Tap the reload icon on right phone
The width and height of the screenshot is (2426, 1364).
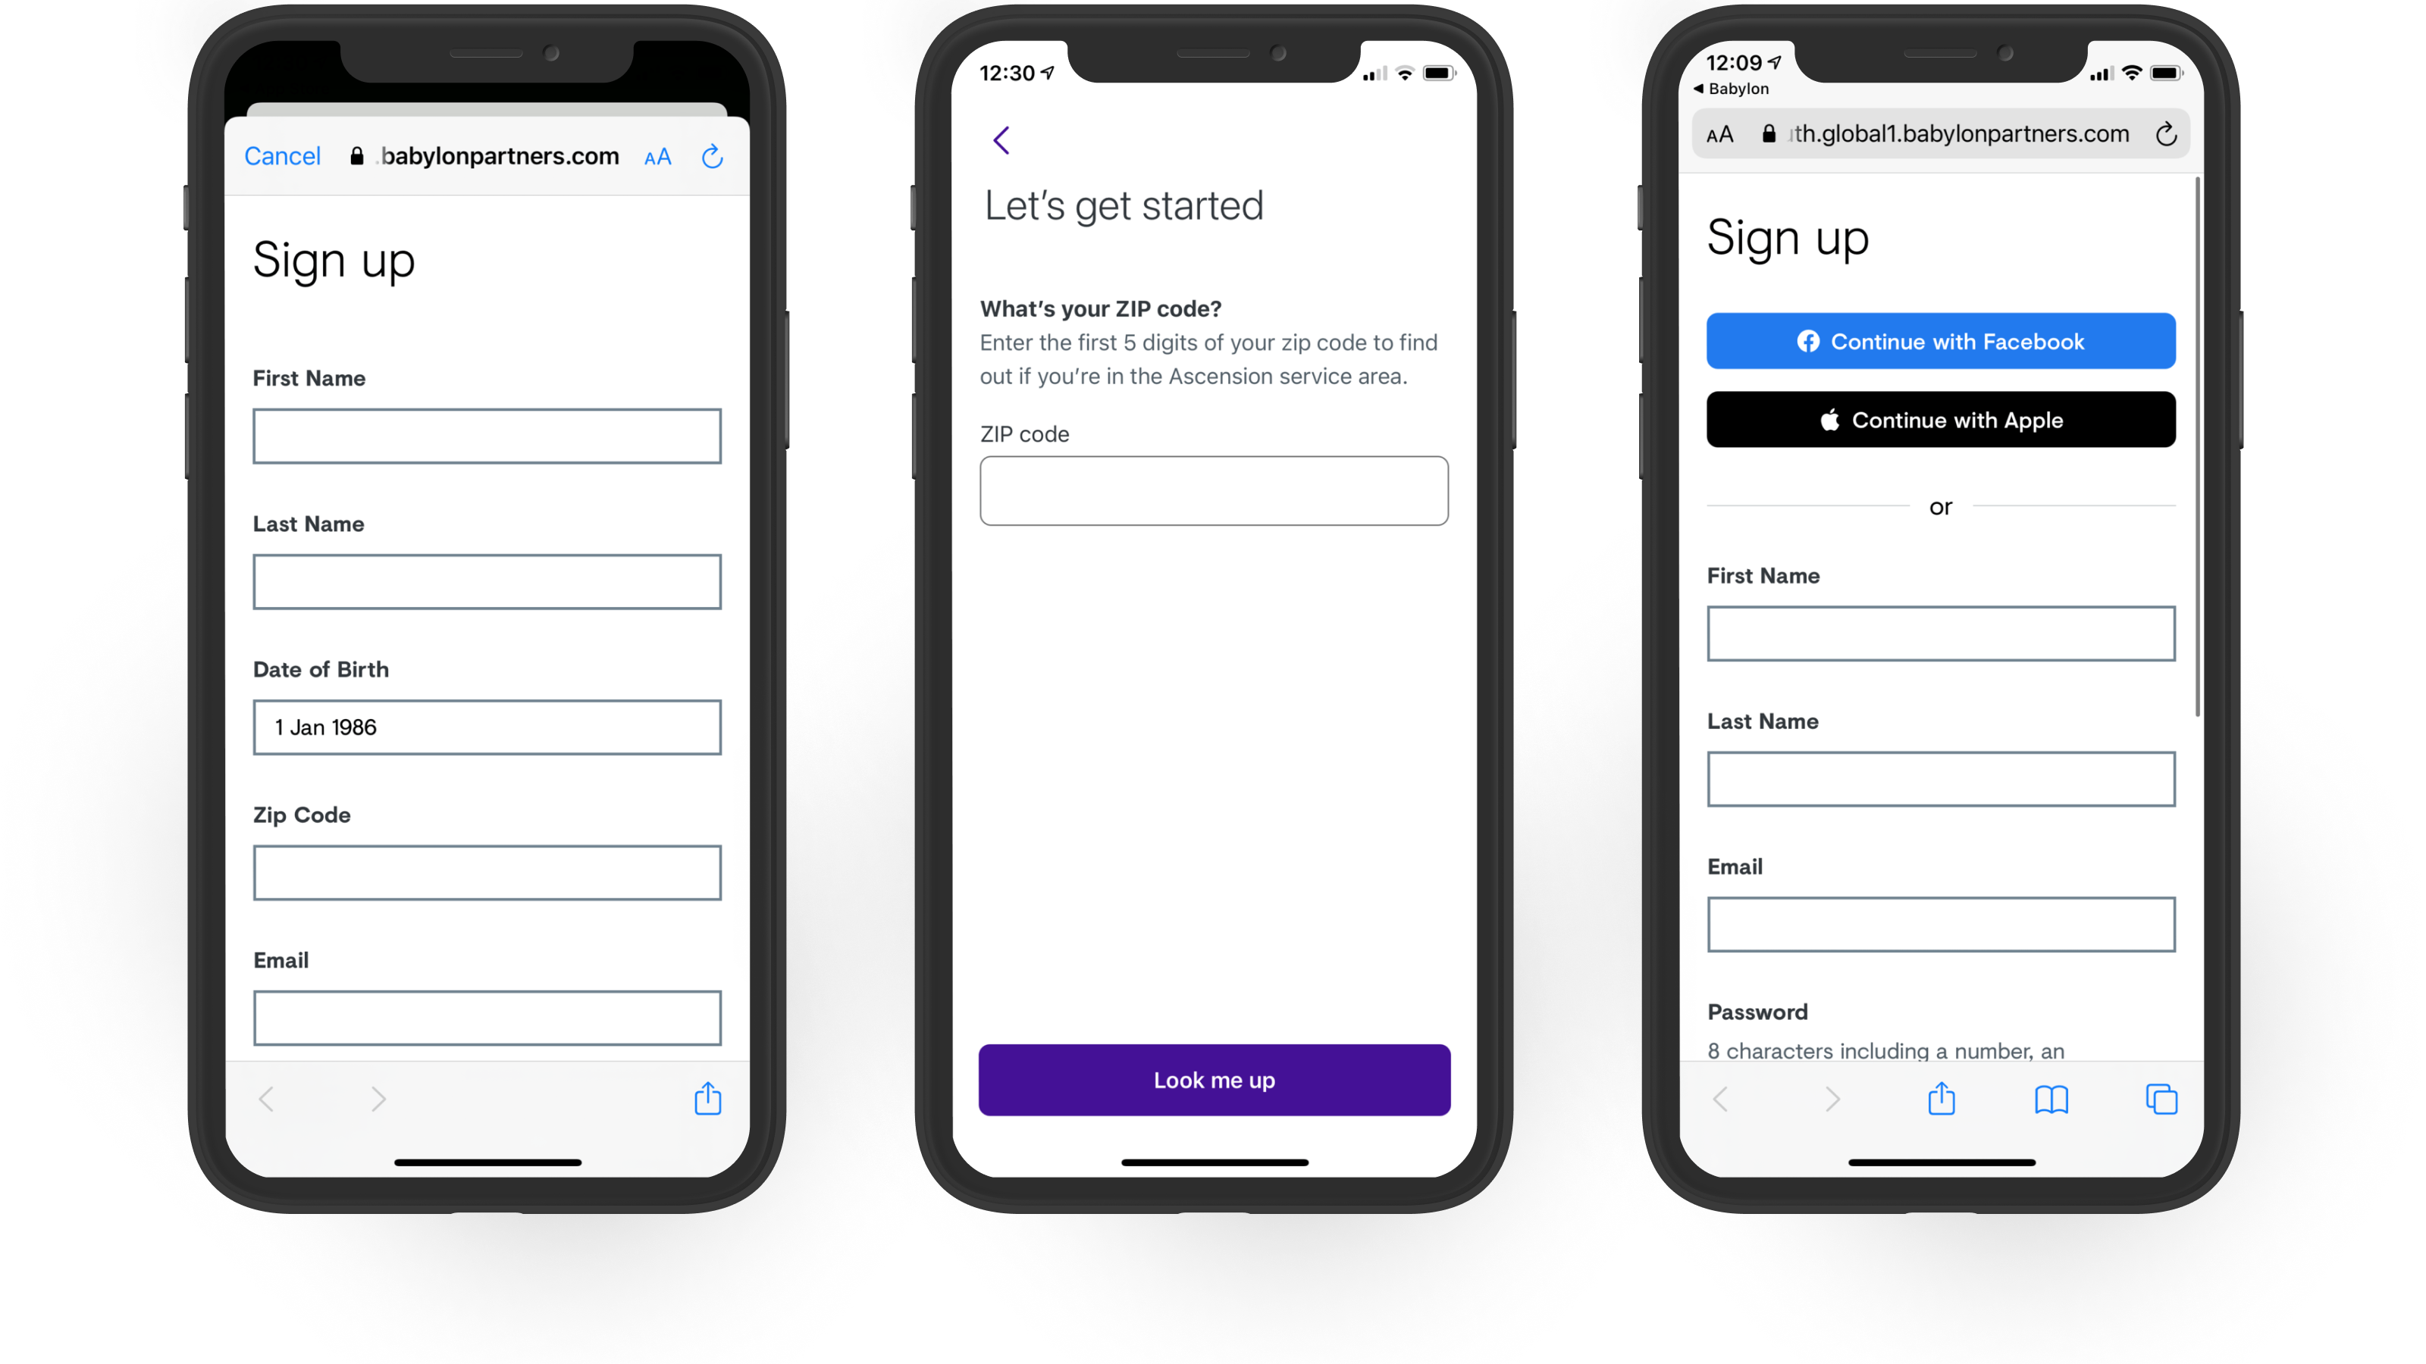pos(2166,133)
